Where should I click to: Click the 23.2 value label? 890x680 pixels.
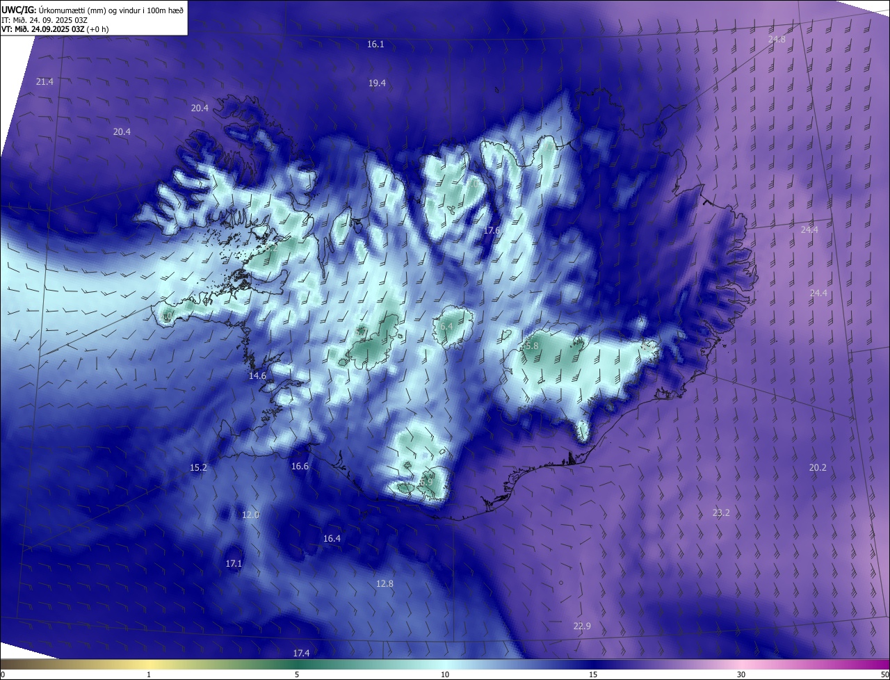pos(721,512)
